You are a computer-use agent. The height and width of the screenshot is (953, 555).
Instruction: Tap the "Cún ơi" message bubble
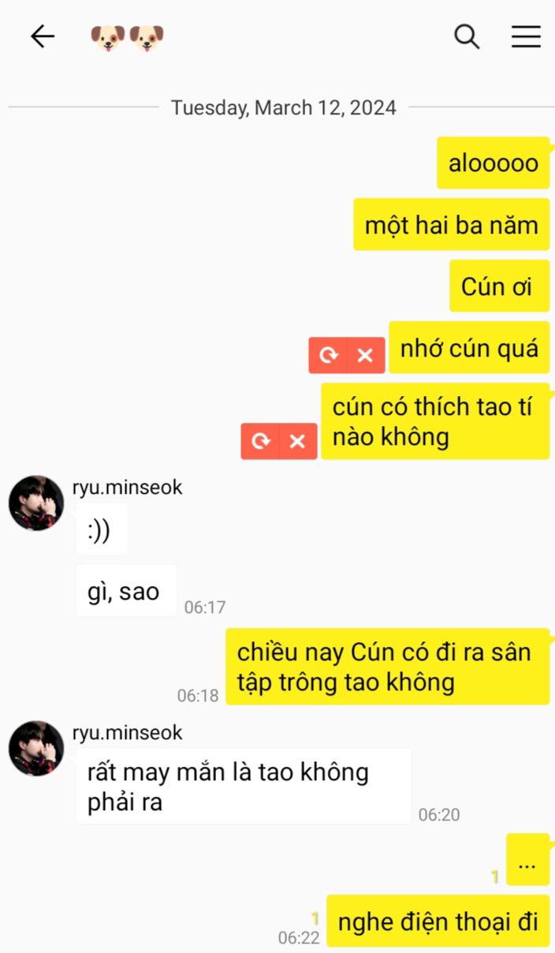click(500, 286)
